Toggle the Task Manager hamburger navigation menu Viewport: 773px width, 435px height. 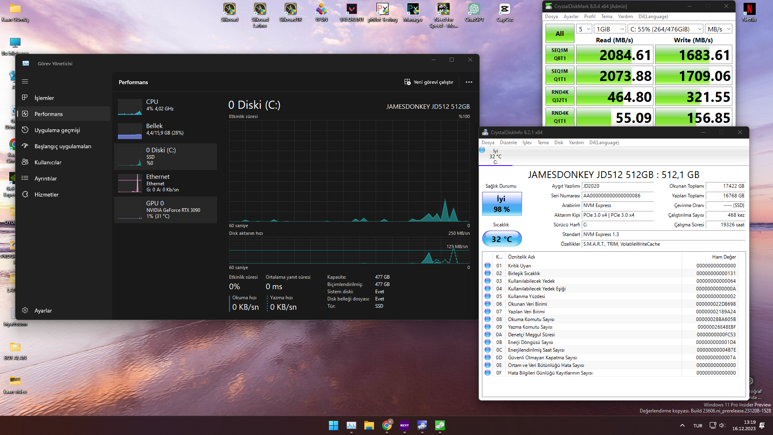[x=25, y=81]
